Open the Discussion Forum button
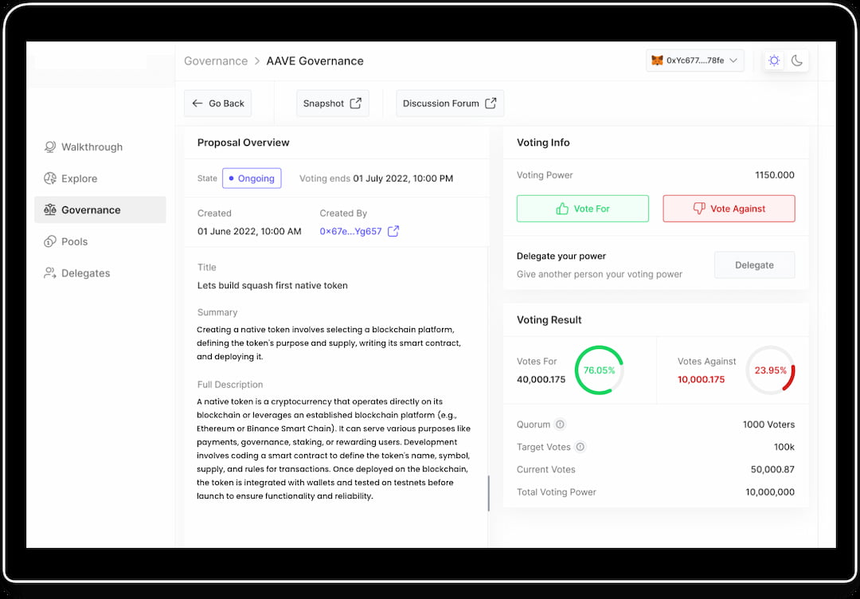 (x=450, y=103)
